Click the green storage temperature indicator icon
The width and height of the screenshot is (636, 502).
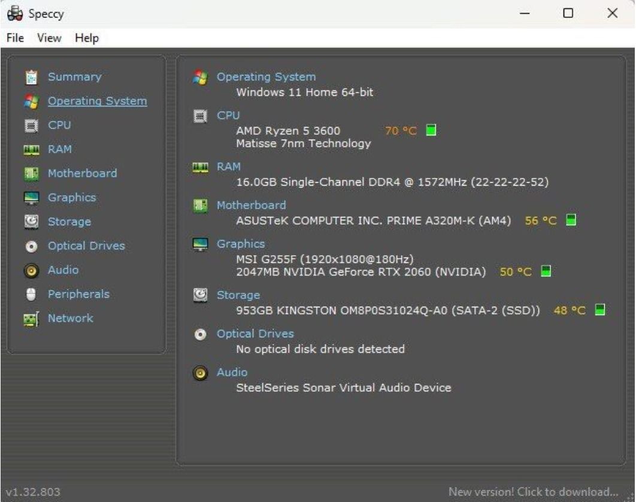tap(600, 310)
